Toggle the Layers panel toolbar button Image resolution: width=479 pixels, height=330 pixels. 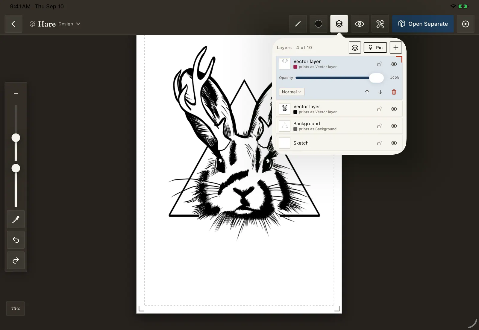click(x=339, y=24)
